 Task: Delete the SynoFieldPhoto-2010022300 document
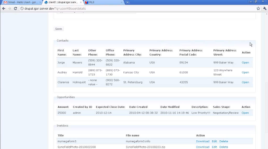click(224, 147)
